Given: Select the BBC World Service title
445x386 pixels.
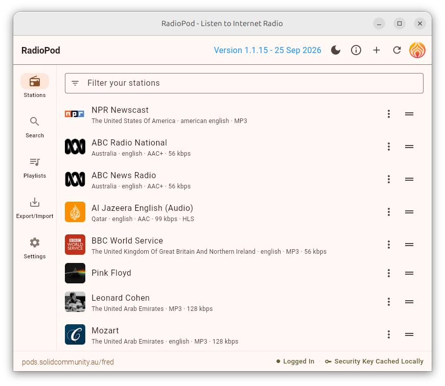Looking at the screenshot, I should click(127, 240).
